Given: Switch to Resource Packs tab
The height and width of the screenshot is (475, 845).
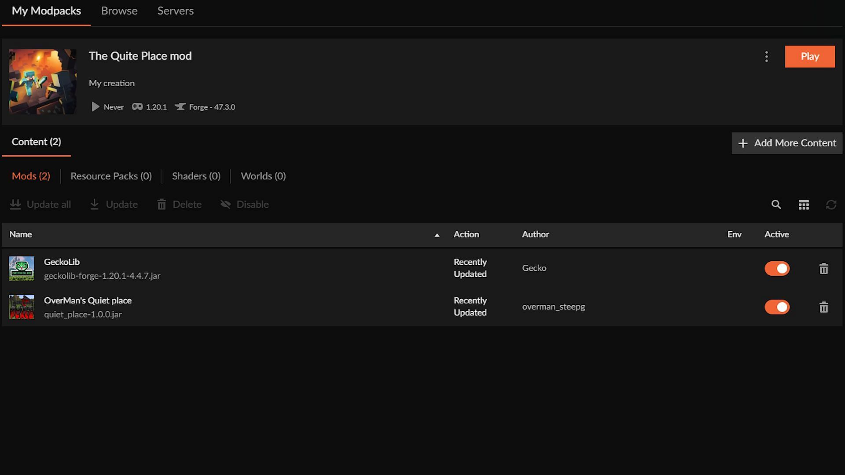Looking at the screenshot, I should coord(111,176).
